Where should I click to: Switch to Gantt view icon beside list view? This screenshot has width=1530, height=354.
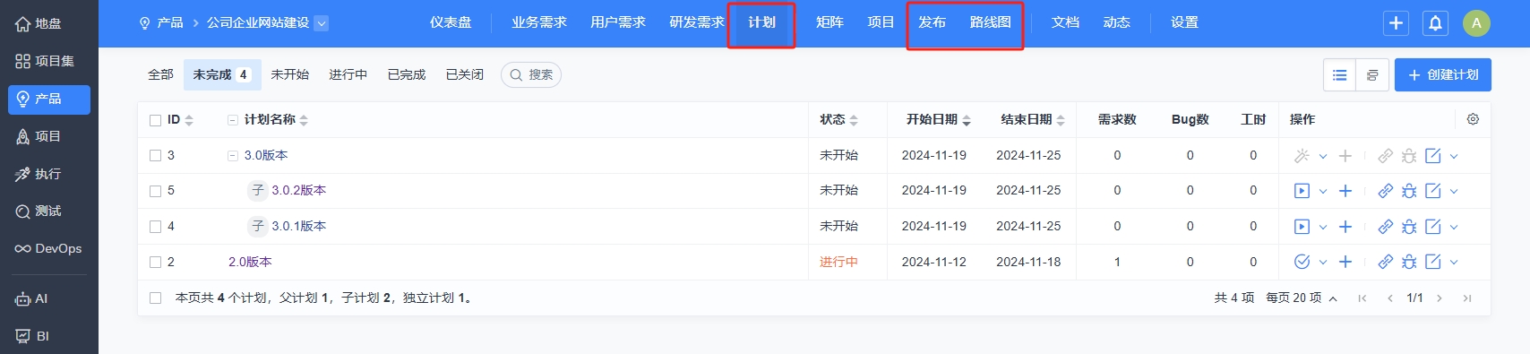point(1372,75)
